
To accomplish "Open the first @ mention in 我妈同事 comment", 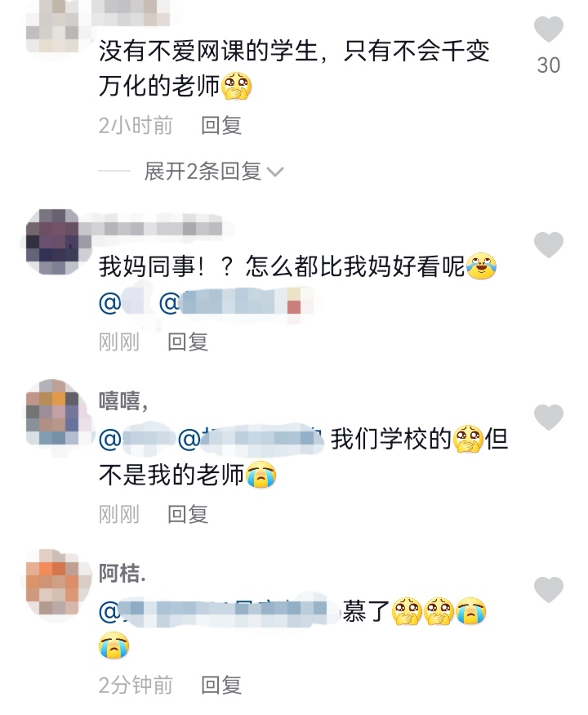I will tap(121, 303).
